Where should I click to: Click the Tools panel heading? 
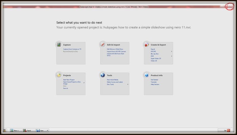(x=109, y=75)
